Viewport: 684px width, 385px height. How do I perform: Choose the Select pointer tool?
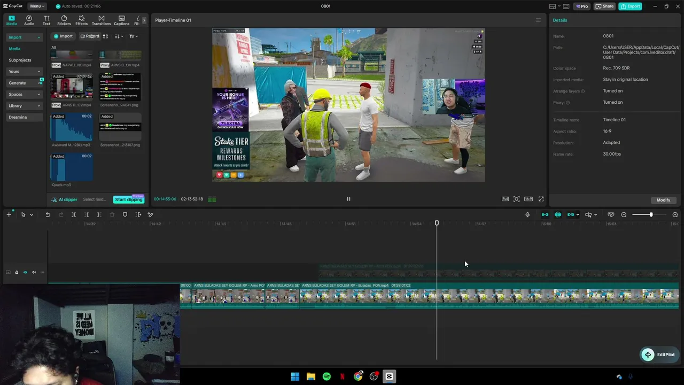[x=23, y=214]
